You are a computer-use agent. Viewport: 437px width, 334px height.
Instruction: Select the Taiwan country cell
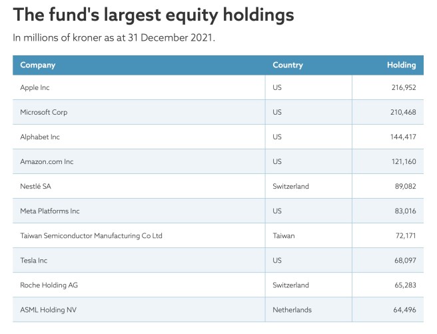[x=283, y=236]
